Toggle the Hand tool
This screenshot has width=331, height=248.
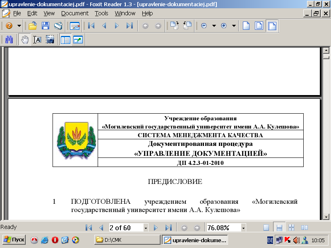(x=25, y=40)
